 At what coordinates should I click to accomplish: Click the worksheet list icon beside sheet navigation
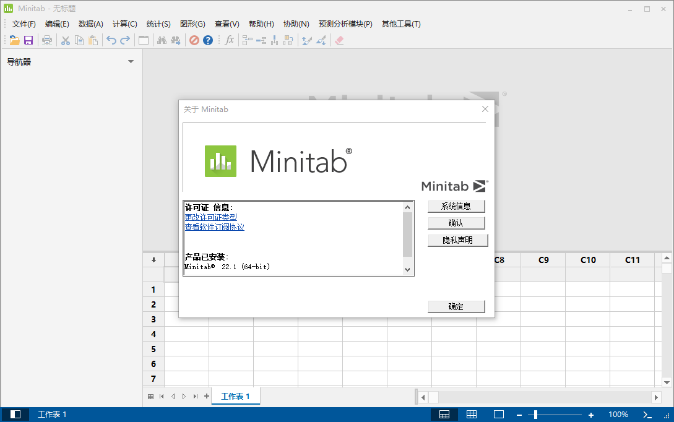click(x=150, y=397)
